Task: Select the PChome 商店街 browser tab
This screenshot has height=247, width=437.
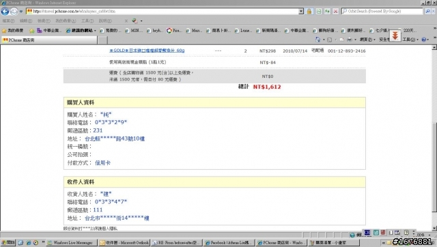Action: (49, 40)
